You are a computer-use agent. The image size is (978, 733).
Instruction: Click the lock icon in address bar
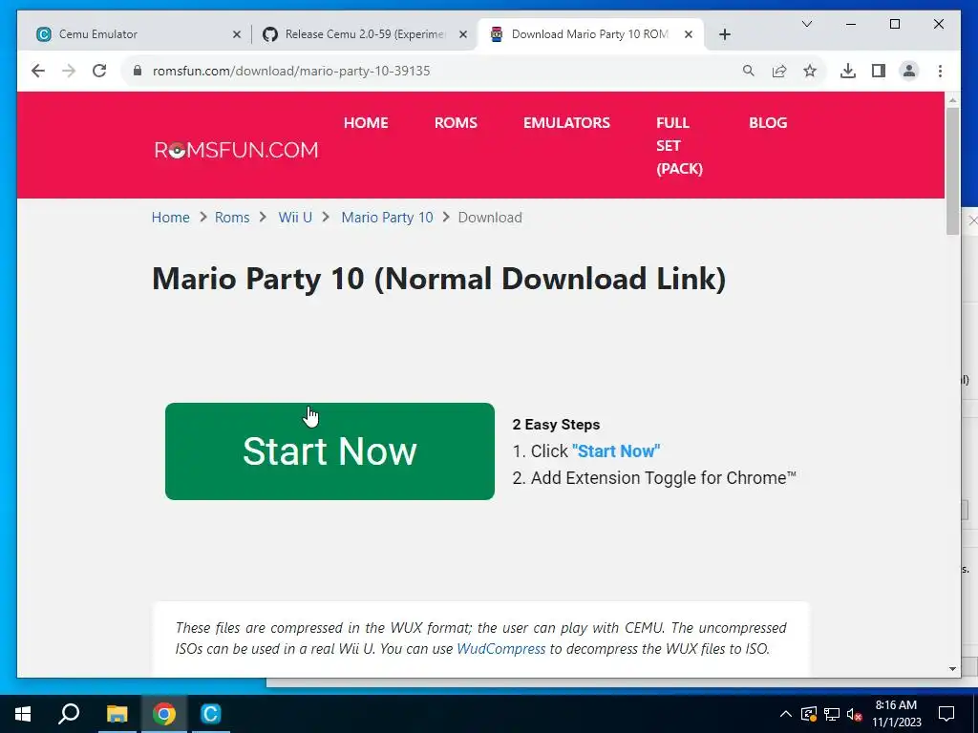(x=138, y=71)
